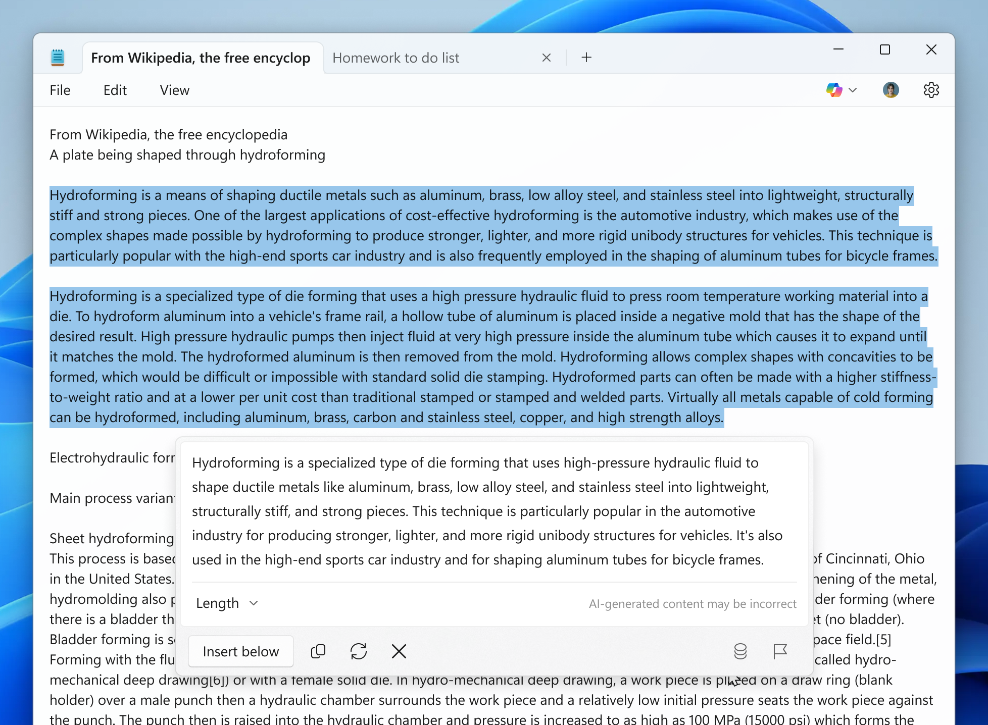988x725 pixels.
Task: Click the new tab plus button
Action: [x=587, y=57]
